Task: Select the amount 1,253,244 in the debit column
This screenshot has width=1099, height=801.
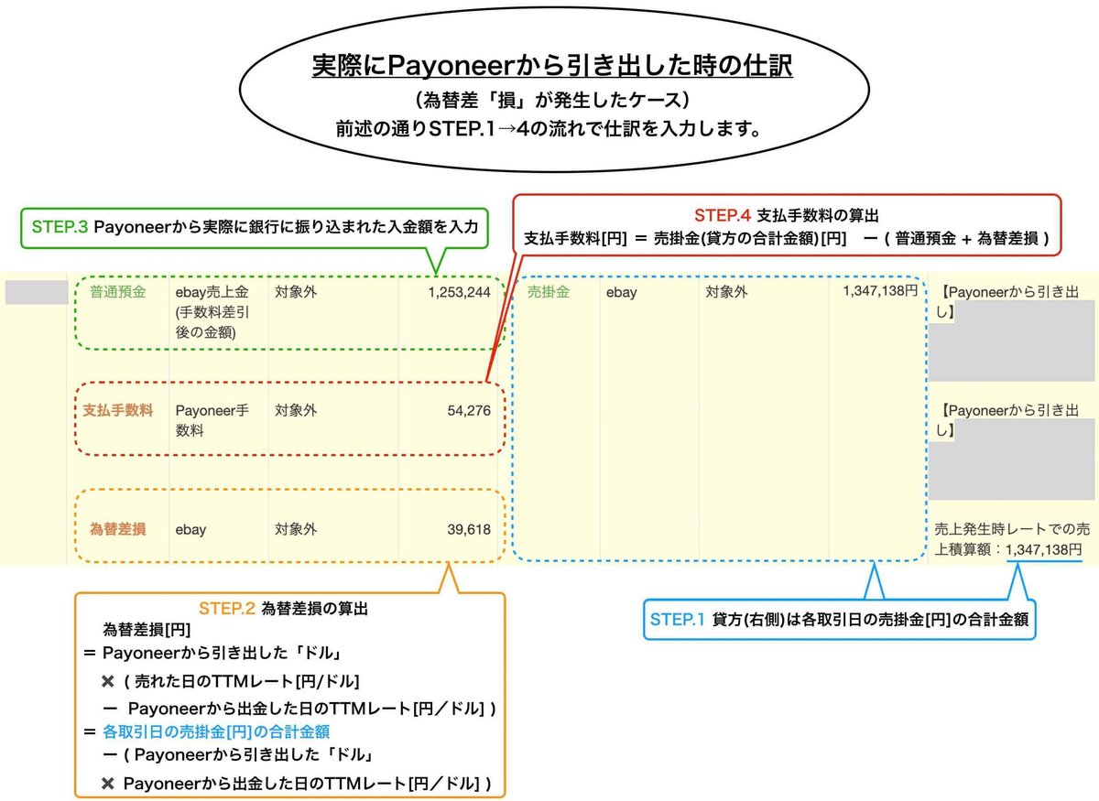Action: (462, 292)
